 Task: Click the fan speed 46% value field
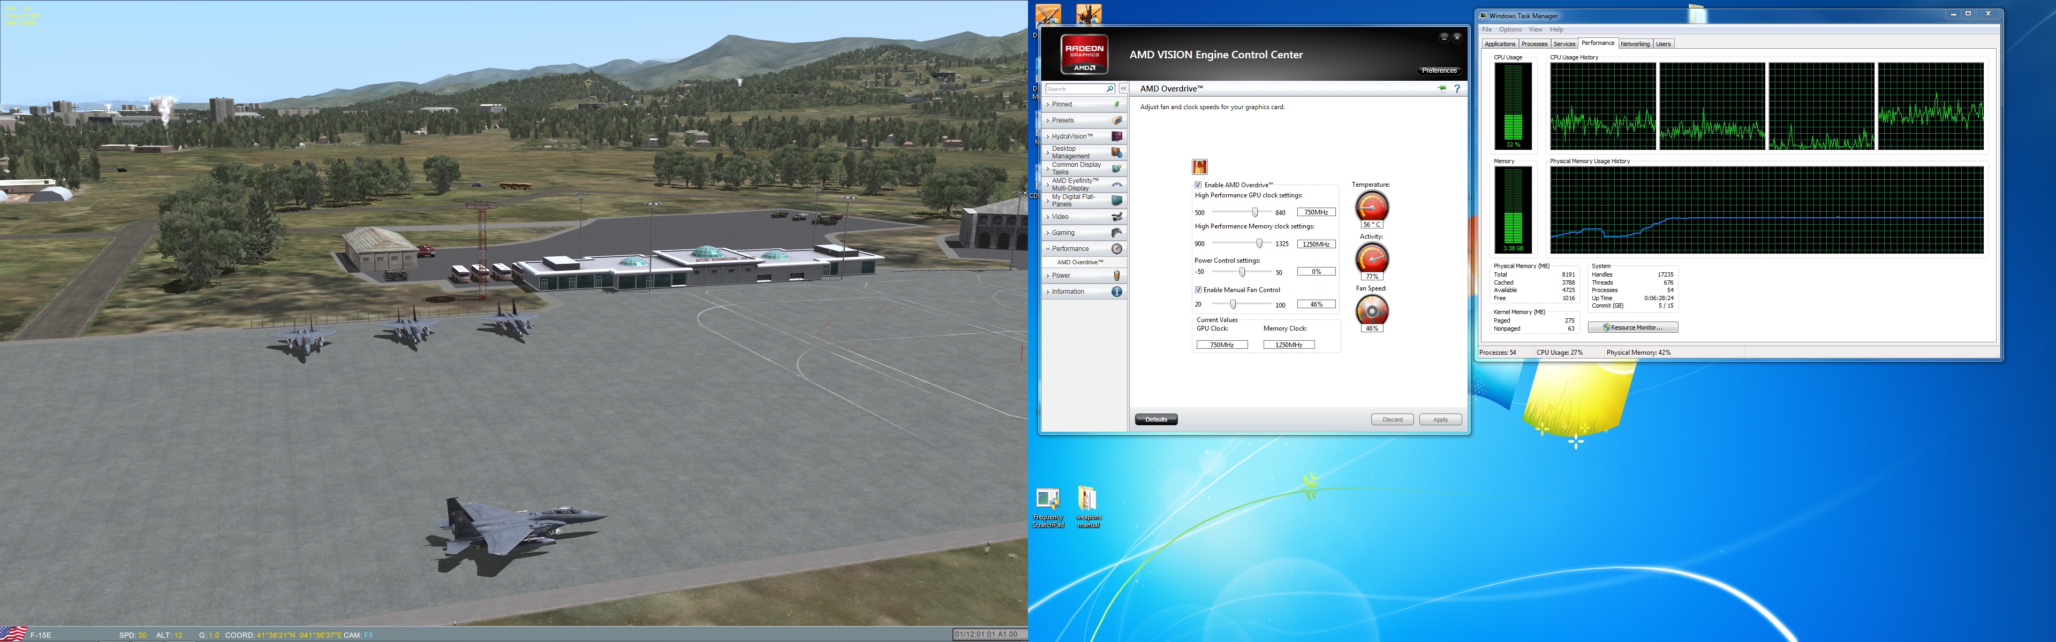point(1316,304)
